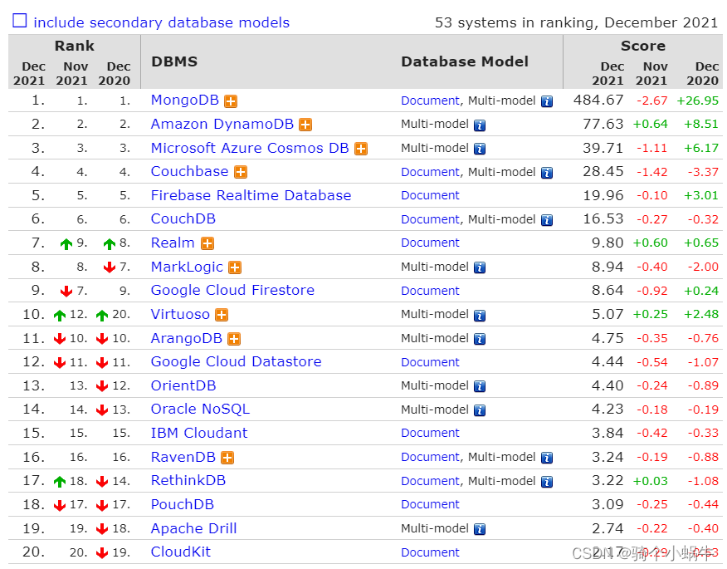Open the PouchDB link
727x569 pixels.
tap(183, 504)
